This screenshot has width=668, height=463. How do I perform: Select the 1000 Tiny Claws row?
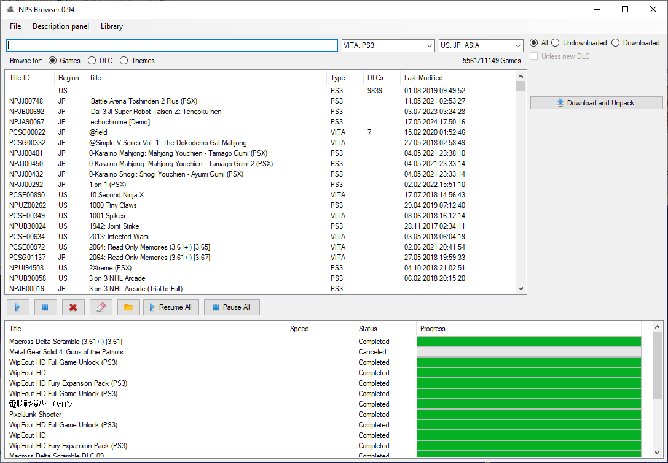click(x=262, y=205)
